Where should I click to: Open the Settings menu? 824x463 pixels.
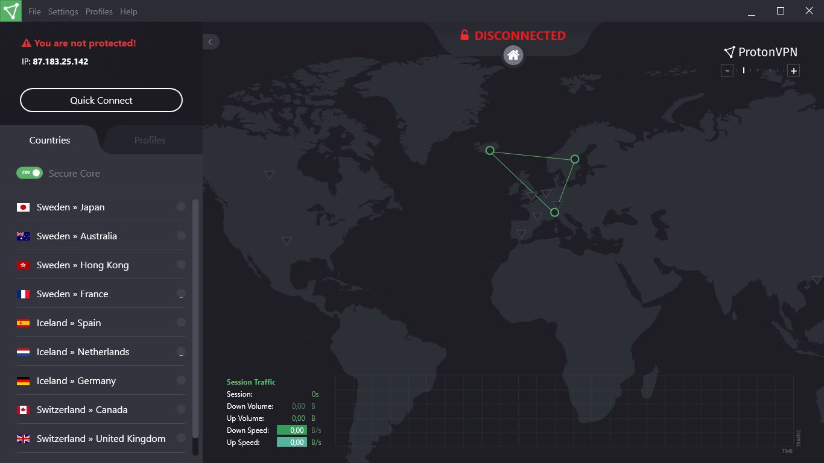tap(63, 11)
